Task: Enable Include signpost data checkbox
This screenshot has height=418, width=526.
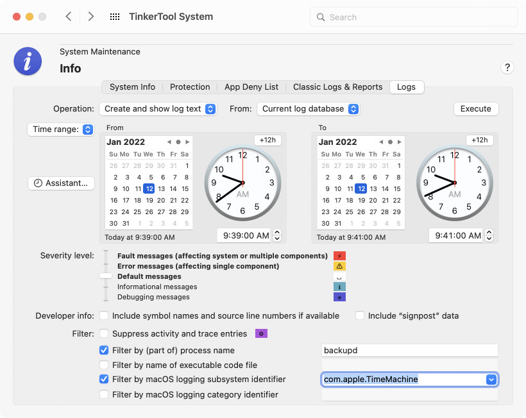Action: click(x=360, y=315)
